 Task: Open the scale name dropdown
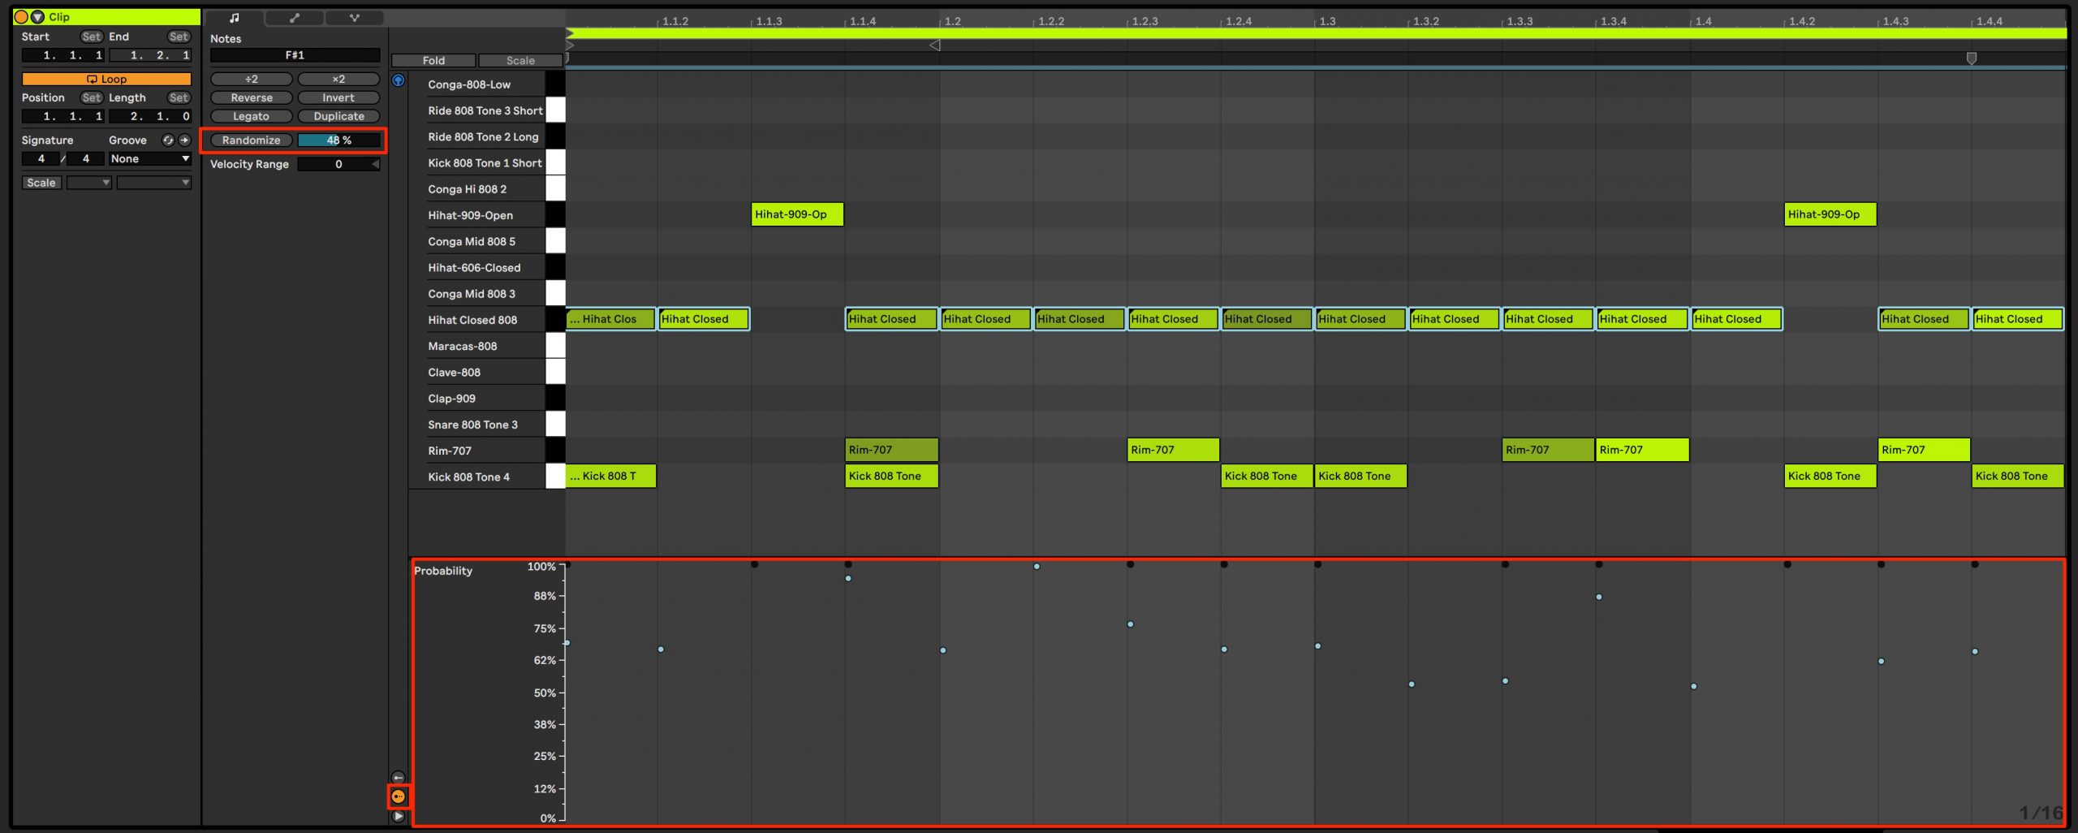pos(153,183)
